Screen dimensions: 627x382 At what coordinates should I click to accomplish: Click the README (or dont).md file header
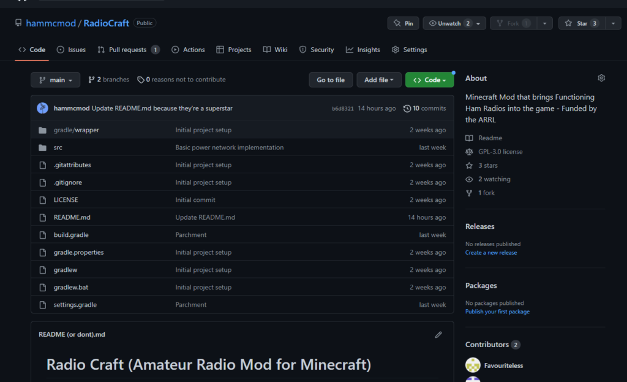point(72,334)
